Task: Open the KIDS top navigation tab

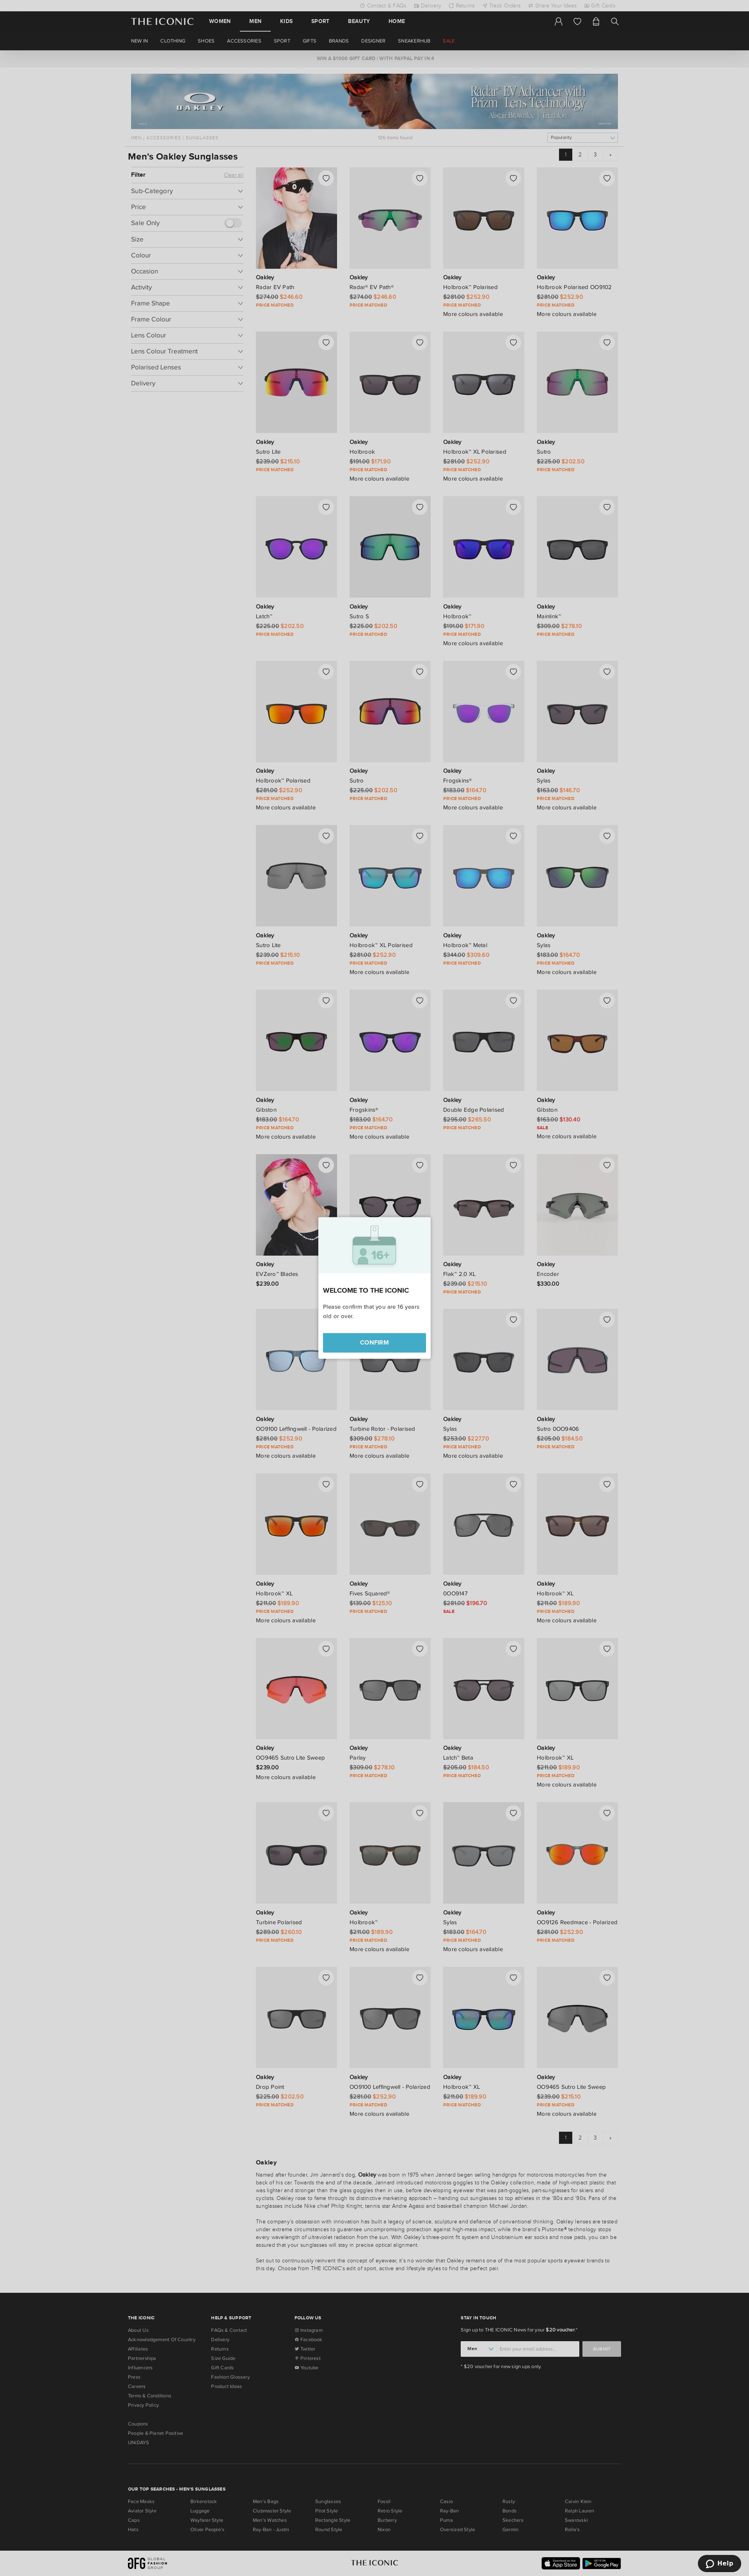Action: click(x=286, y=21)
